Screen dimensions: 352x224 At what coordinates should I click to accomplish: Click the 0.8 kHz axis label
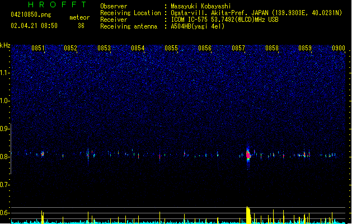4,157
